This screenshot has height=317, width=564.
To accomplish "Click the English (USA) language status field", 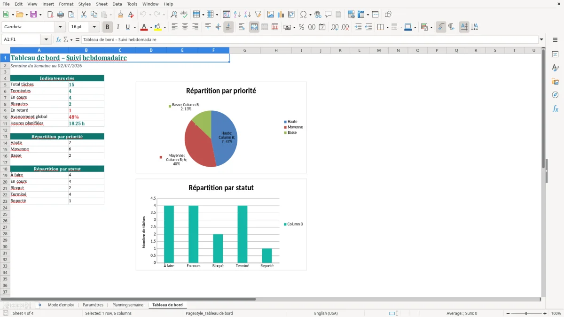I will (326, 313).
